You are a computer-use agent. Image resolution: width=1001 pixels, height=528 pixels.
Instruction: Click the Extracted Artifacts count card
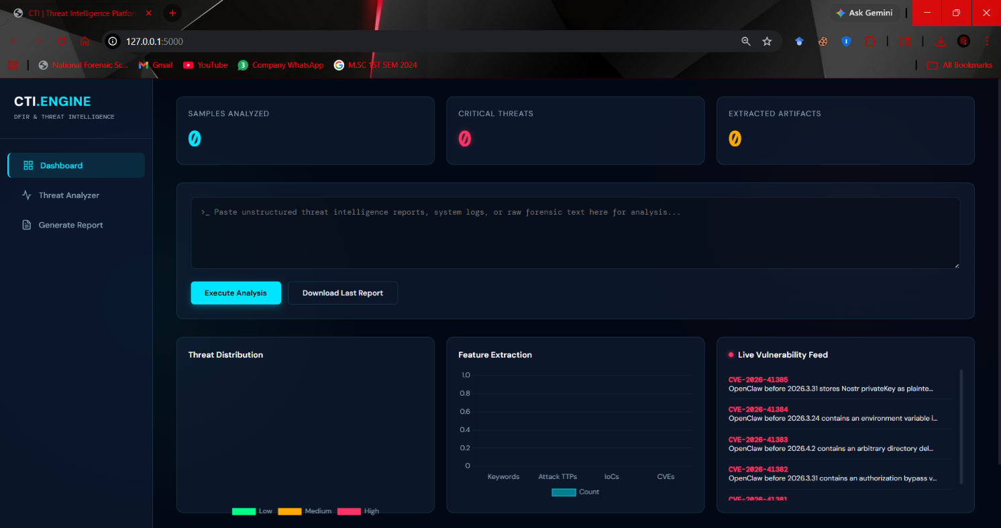pos(845,131)
